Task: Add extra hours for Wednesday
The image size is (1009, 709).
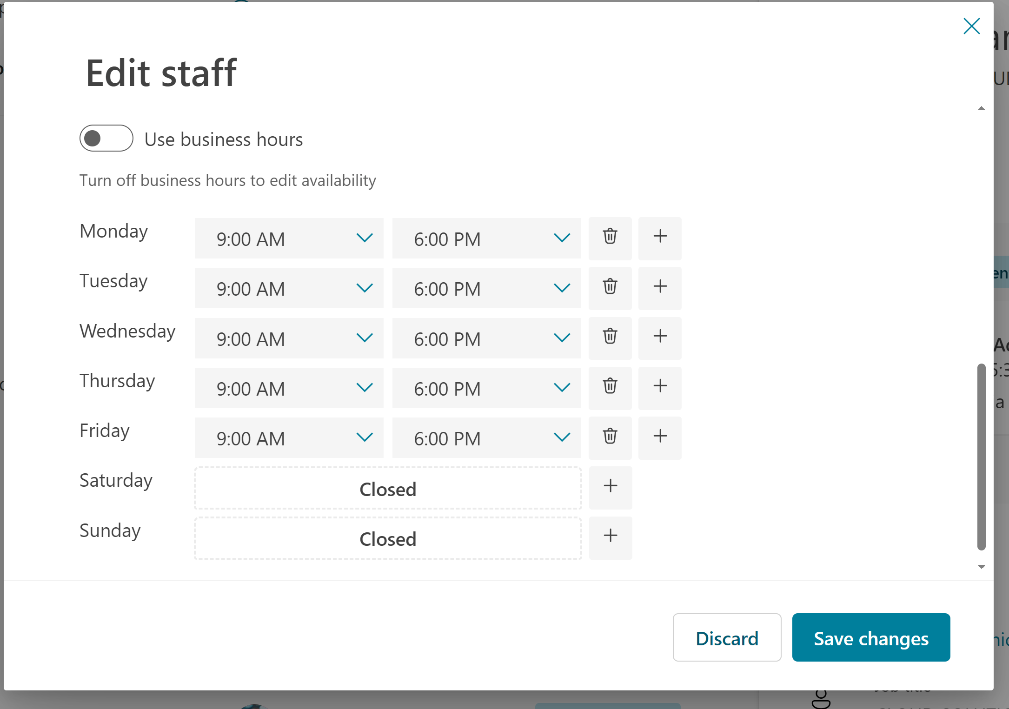Action: [x=660, y=338]
